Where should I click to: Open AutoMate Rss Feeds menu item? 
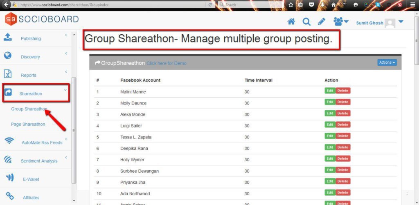(x=42, y=143)
